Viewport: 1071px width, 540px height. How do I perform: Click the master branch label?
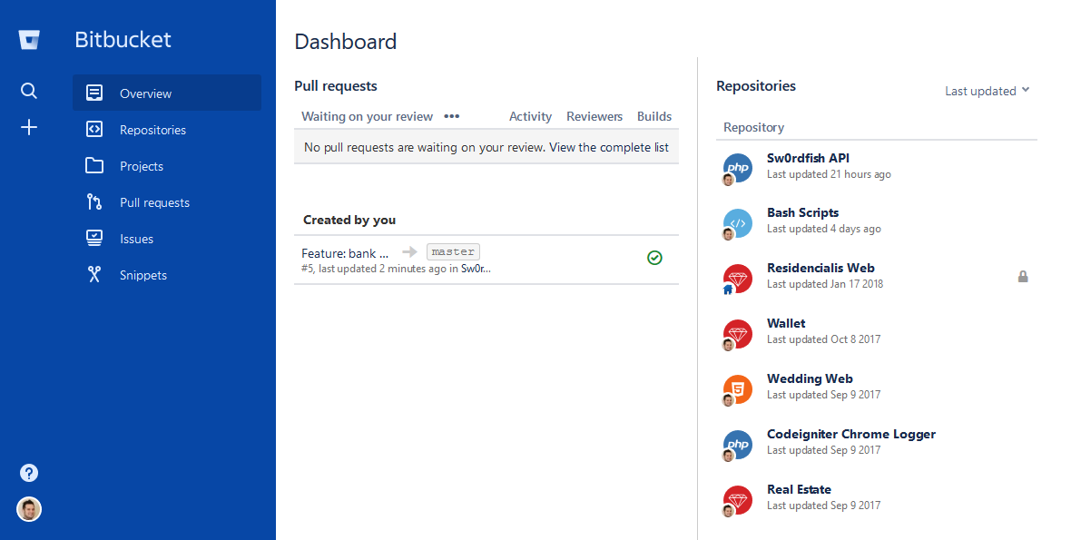(x=454, y=252)
